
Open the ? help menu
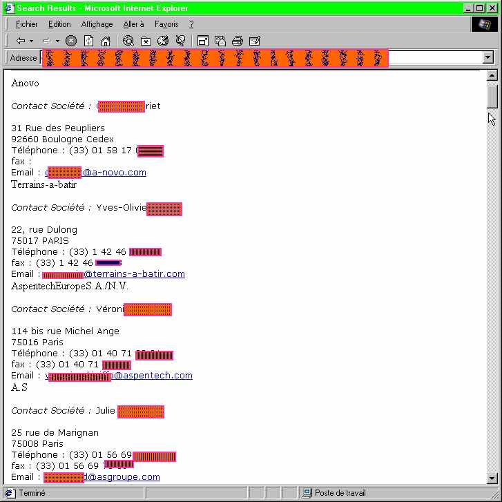pyautogui.click(x=191, y=24)
